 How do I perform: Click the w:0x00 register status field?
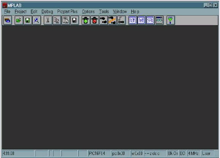pyautogui.click(x=137, y=153)
